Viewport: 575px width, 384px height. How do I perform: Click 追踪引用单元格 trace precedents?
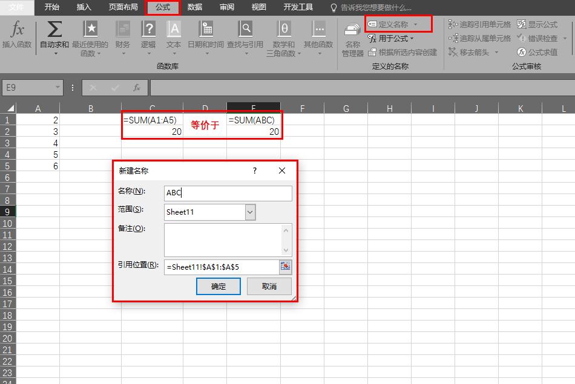tap(479, 25)
